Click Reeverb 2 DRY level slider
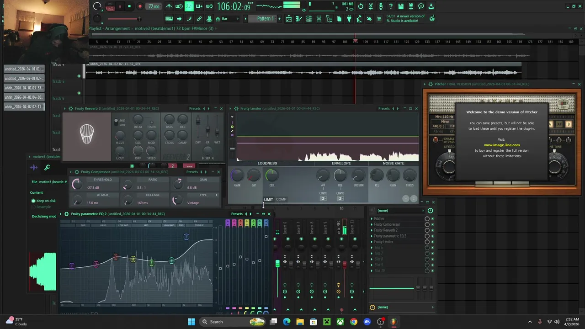The height and width of the screenshot is (329, 585). pyautogui.click(x=198, y=127)
